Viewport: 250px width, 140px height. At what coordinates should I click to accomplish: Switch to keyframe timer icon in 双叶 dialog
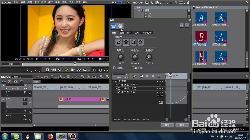point(120,26)
